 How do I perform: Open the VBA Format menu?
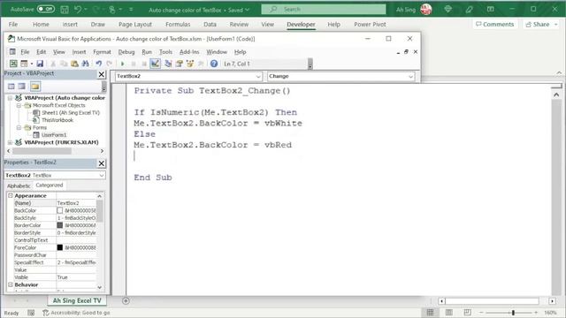(x=102, y=52)
